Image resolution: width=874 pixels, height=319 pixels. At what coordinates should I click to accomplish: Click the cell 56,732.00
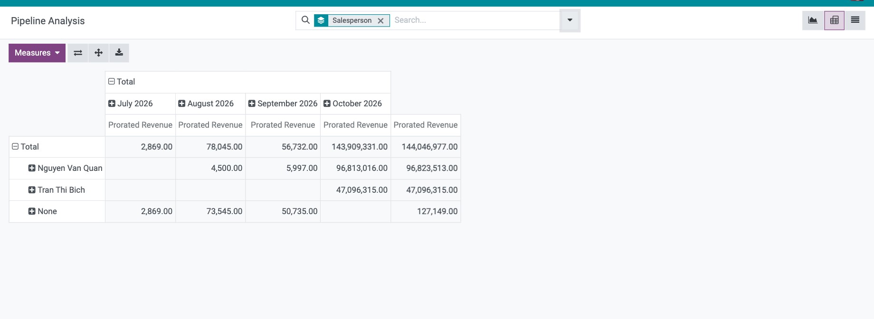click(x=283, y=147)
